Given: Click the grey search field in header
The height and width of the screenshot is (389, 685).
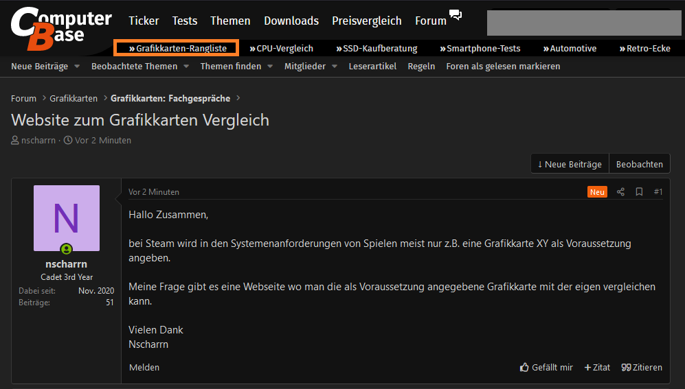Looking at the screenshot, I should click(584, 23).
